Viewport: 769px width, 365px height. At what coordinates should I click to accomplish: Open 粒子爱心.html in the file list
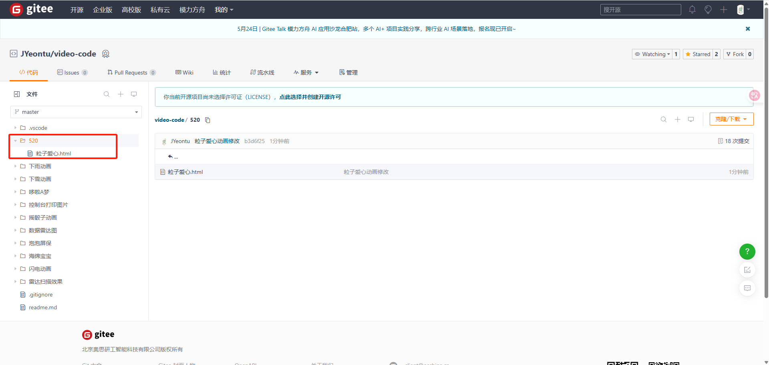point(185,172)
